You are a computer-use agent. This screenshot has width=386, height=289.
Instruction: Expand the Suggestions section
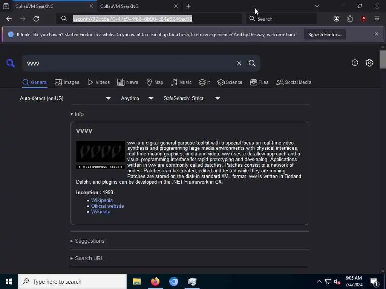pyautogui.click(x=87, y=241)
